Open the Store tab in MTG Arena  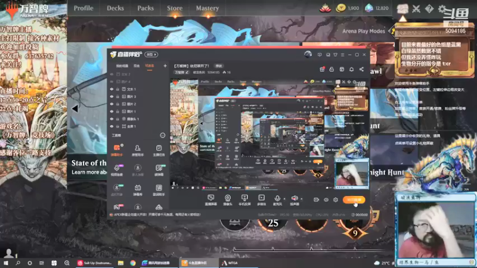pyautogui.click(x=175, y=8)
